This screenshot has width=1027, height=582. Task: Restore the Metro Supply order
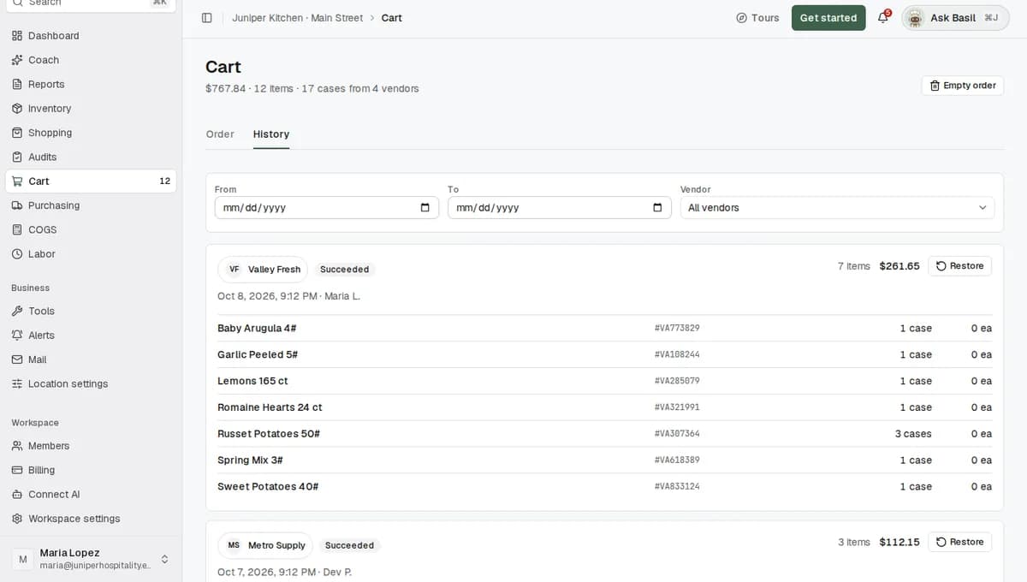point(959,542)
